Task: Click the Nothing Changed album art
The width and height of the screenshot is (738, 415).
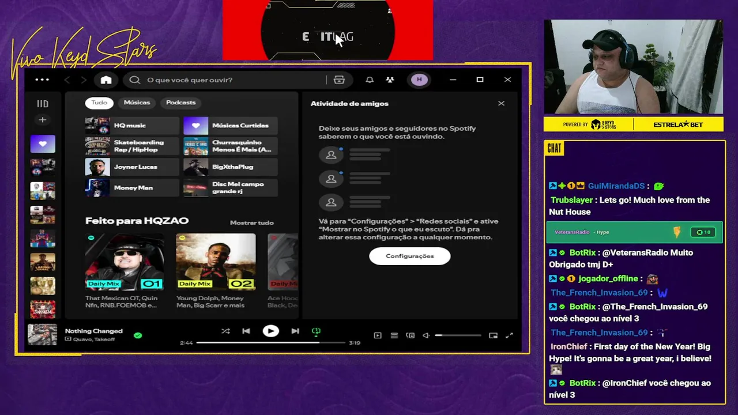Action: [43, 335]
